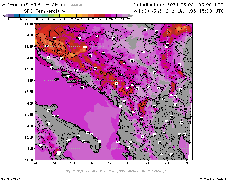Click the '42.5N' latitude label
This screenshot has width=234, height=181.
coord(29,92)
